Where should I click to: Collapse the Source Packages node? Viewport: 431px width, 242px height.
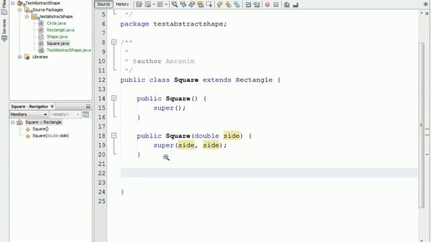pos(20,9)
